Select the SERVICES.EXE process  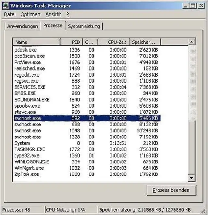click(87, 87)
